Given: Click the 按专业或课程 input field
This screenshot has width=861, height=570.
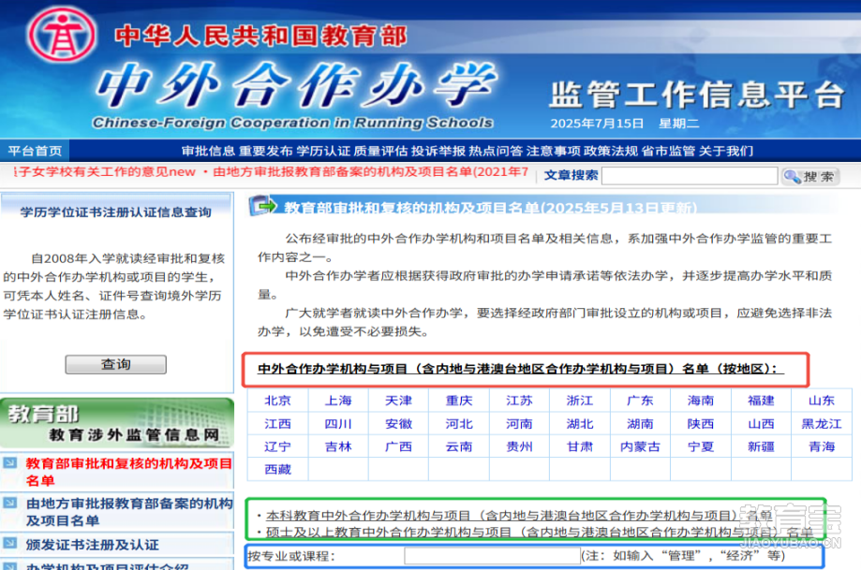Looking at the screenshot, I should [492, 556].
